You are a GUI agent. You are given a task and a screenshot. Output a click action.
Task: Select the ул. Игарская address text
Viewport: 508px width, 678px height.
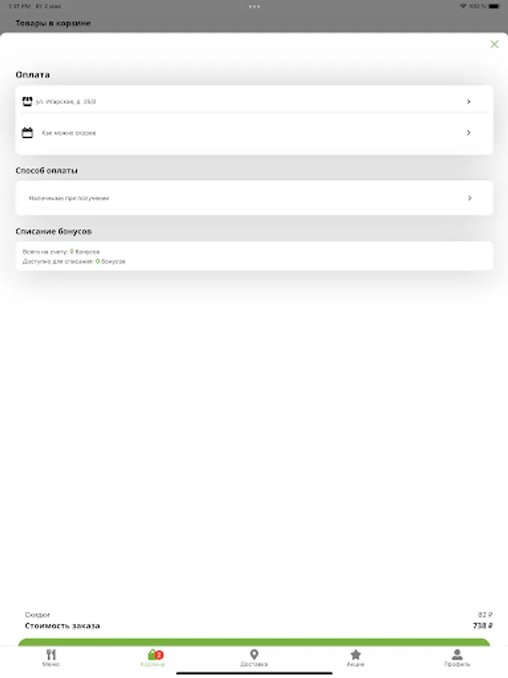click(66, 101)
